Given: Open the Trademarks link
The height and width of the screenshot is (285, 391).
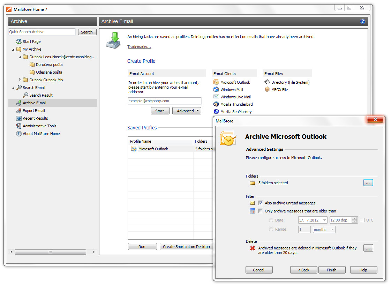Looking at the screenshot, I should [139, 47].
